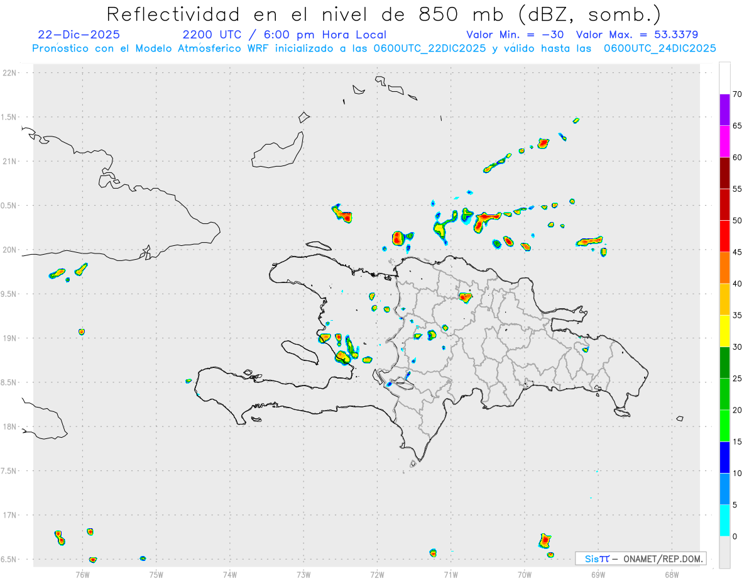754x583 pixels.
Task: Click the latitude label '20N'
Action: click(10, 250)
